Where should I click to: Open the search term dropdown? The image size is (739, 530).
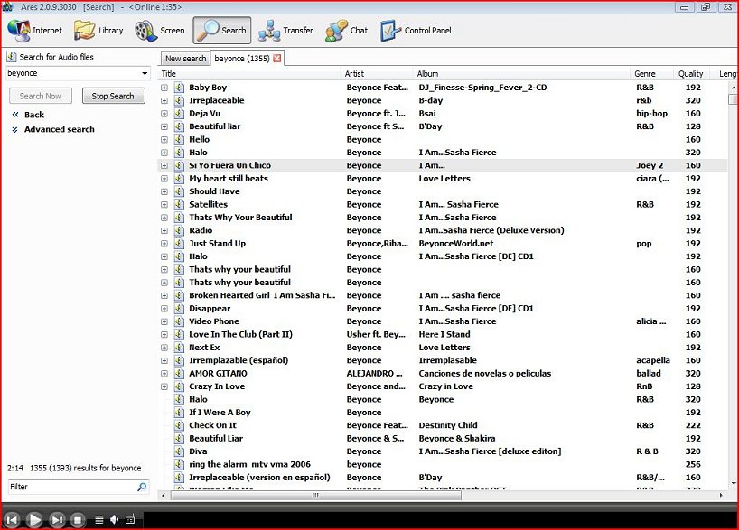tap(145, 73)
